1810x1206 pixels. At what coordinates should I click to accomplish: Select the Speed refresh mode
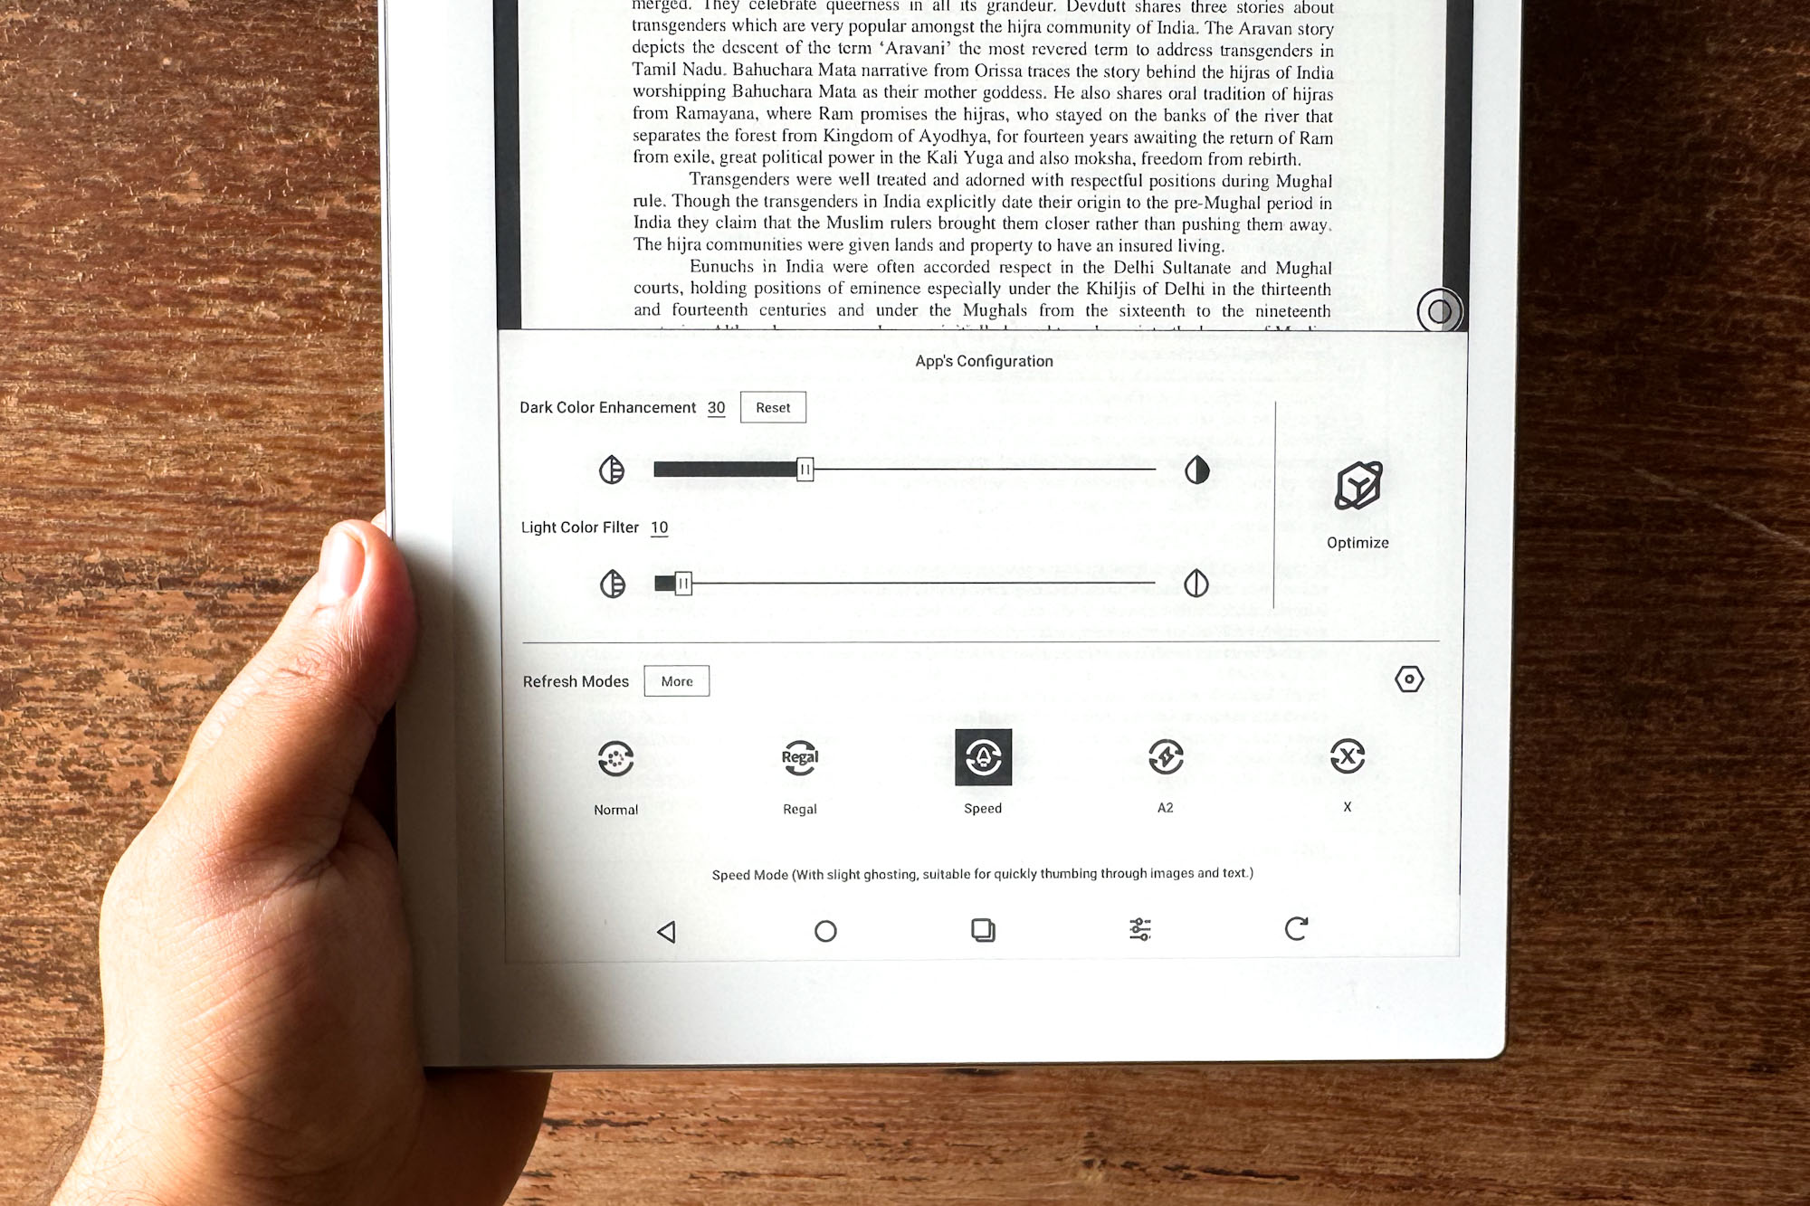(x=981, y=758)
